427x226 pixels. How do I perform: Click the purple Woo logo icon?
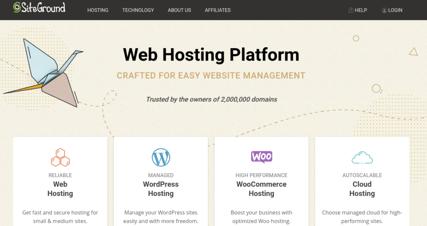click(261, 157)
